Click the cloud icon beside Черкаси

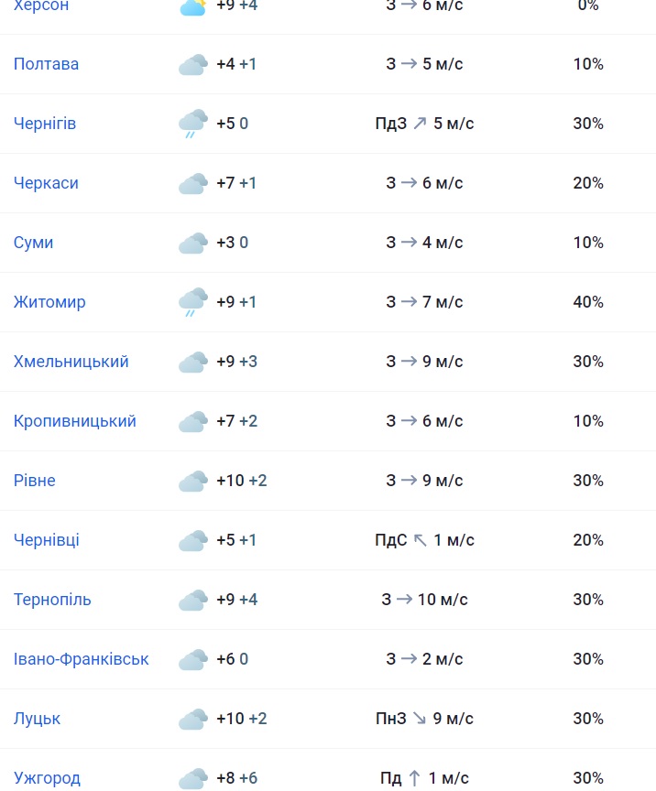(x=193, y=184)
